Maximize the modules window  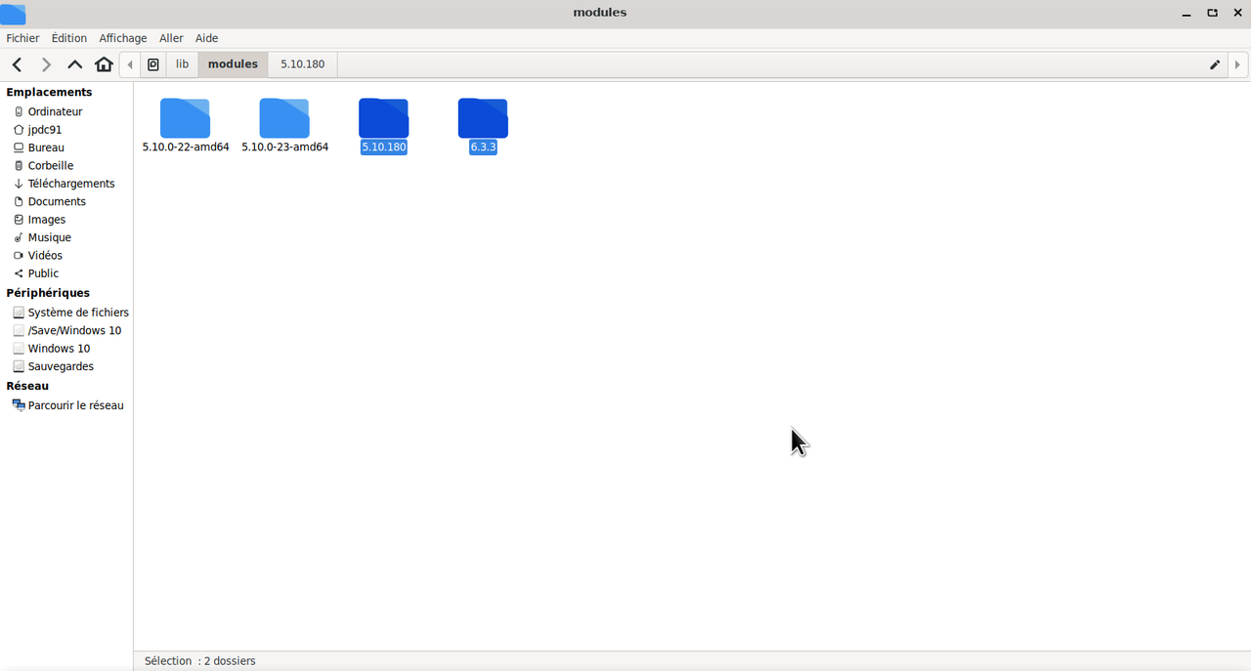pyautogui.click(x=1212, y=13)
